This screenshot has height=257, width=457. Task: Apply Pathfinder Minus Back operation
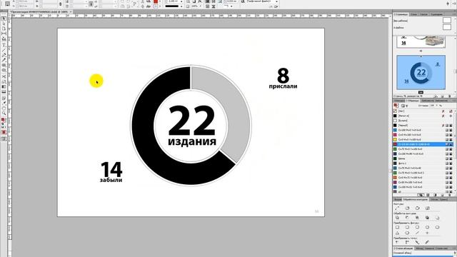tap(437, 218)
